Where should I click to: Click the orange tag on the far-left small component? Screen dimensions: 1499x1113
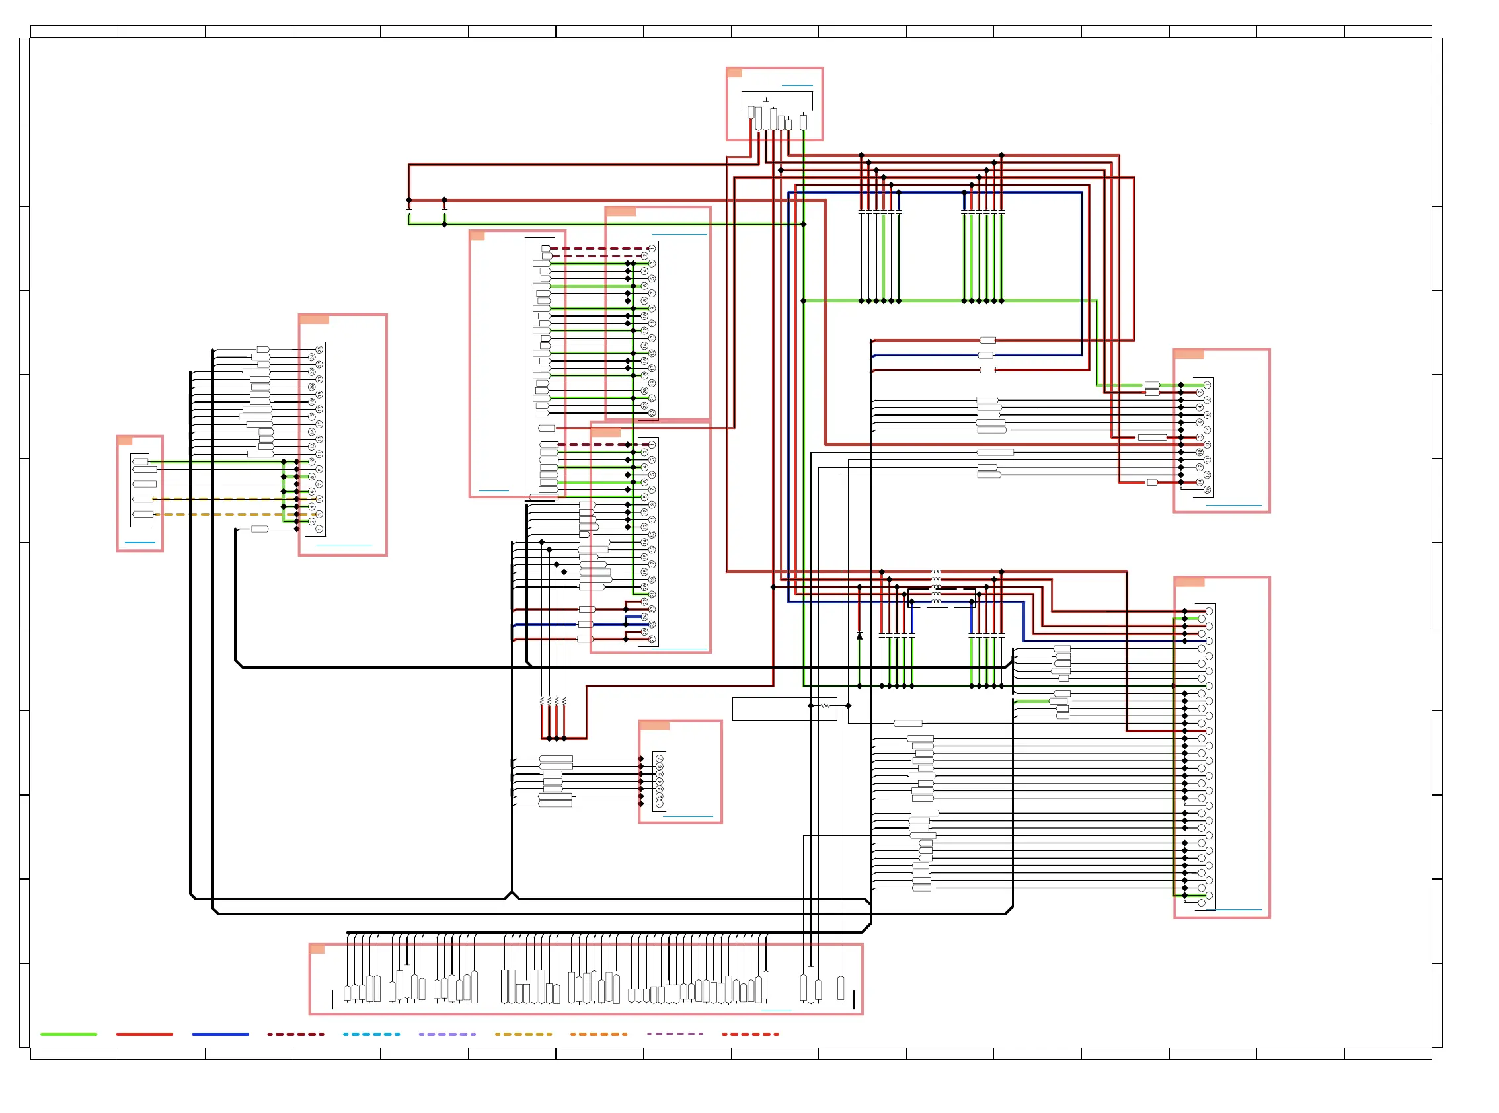coord(125,441)
